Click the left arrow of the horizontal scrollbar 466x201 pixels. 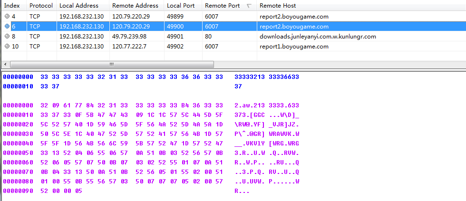coord(5,64)
